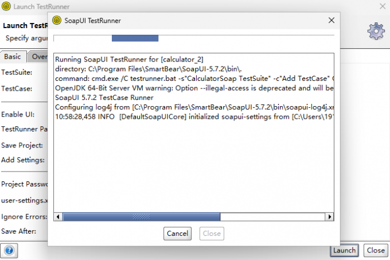Viewport: 390px width, 260px height.
Task: Click log line starting 'Configuring log4j from'
Action: (x=194, y=107)
